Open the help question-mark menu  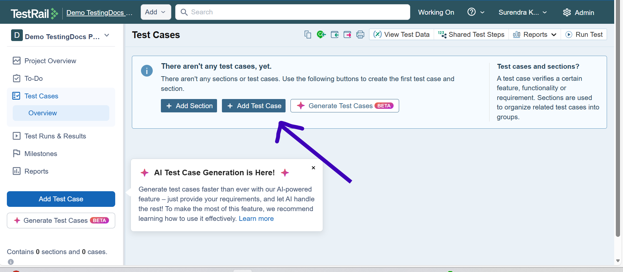(x=476, y=12)
